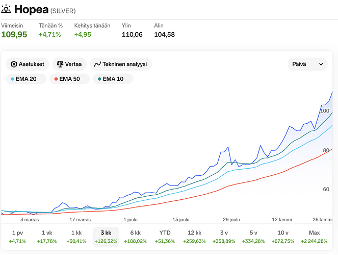Click the Tekninen analyysi line-chart icon
Image resolution: width=338 pixels, height=255 pixels.
pos(97,64)
